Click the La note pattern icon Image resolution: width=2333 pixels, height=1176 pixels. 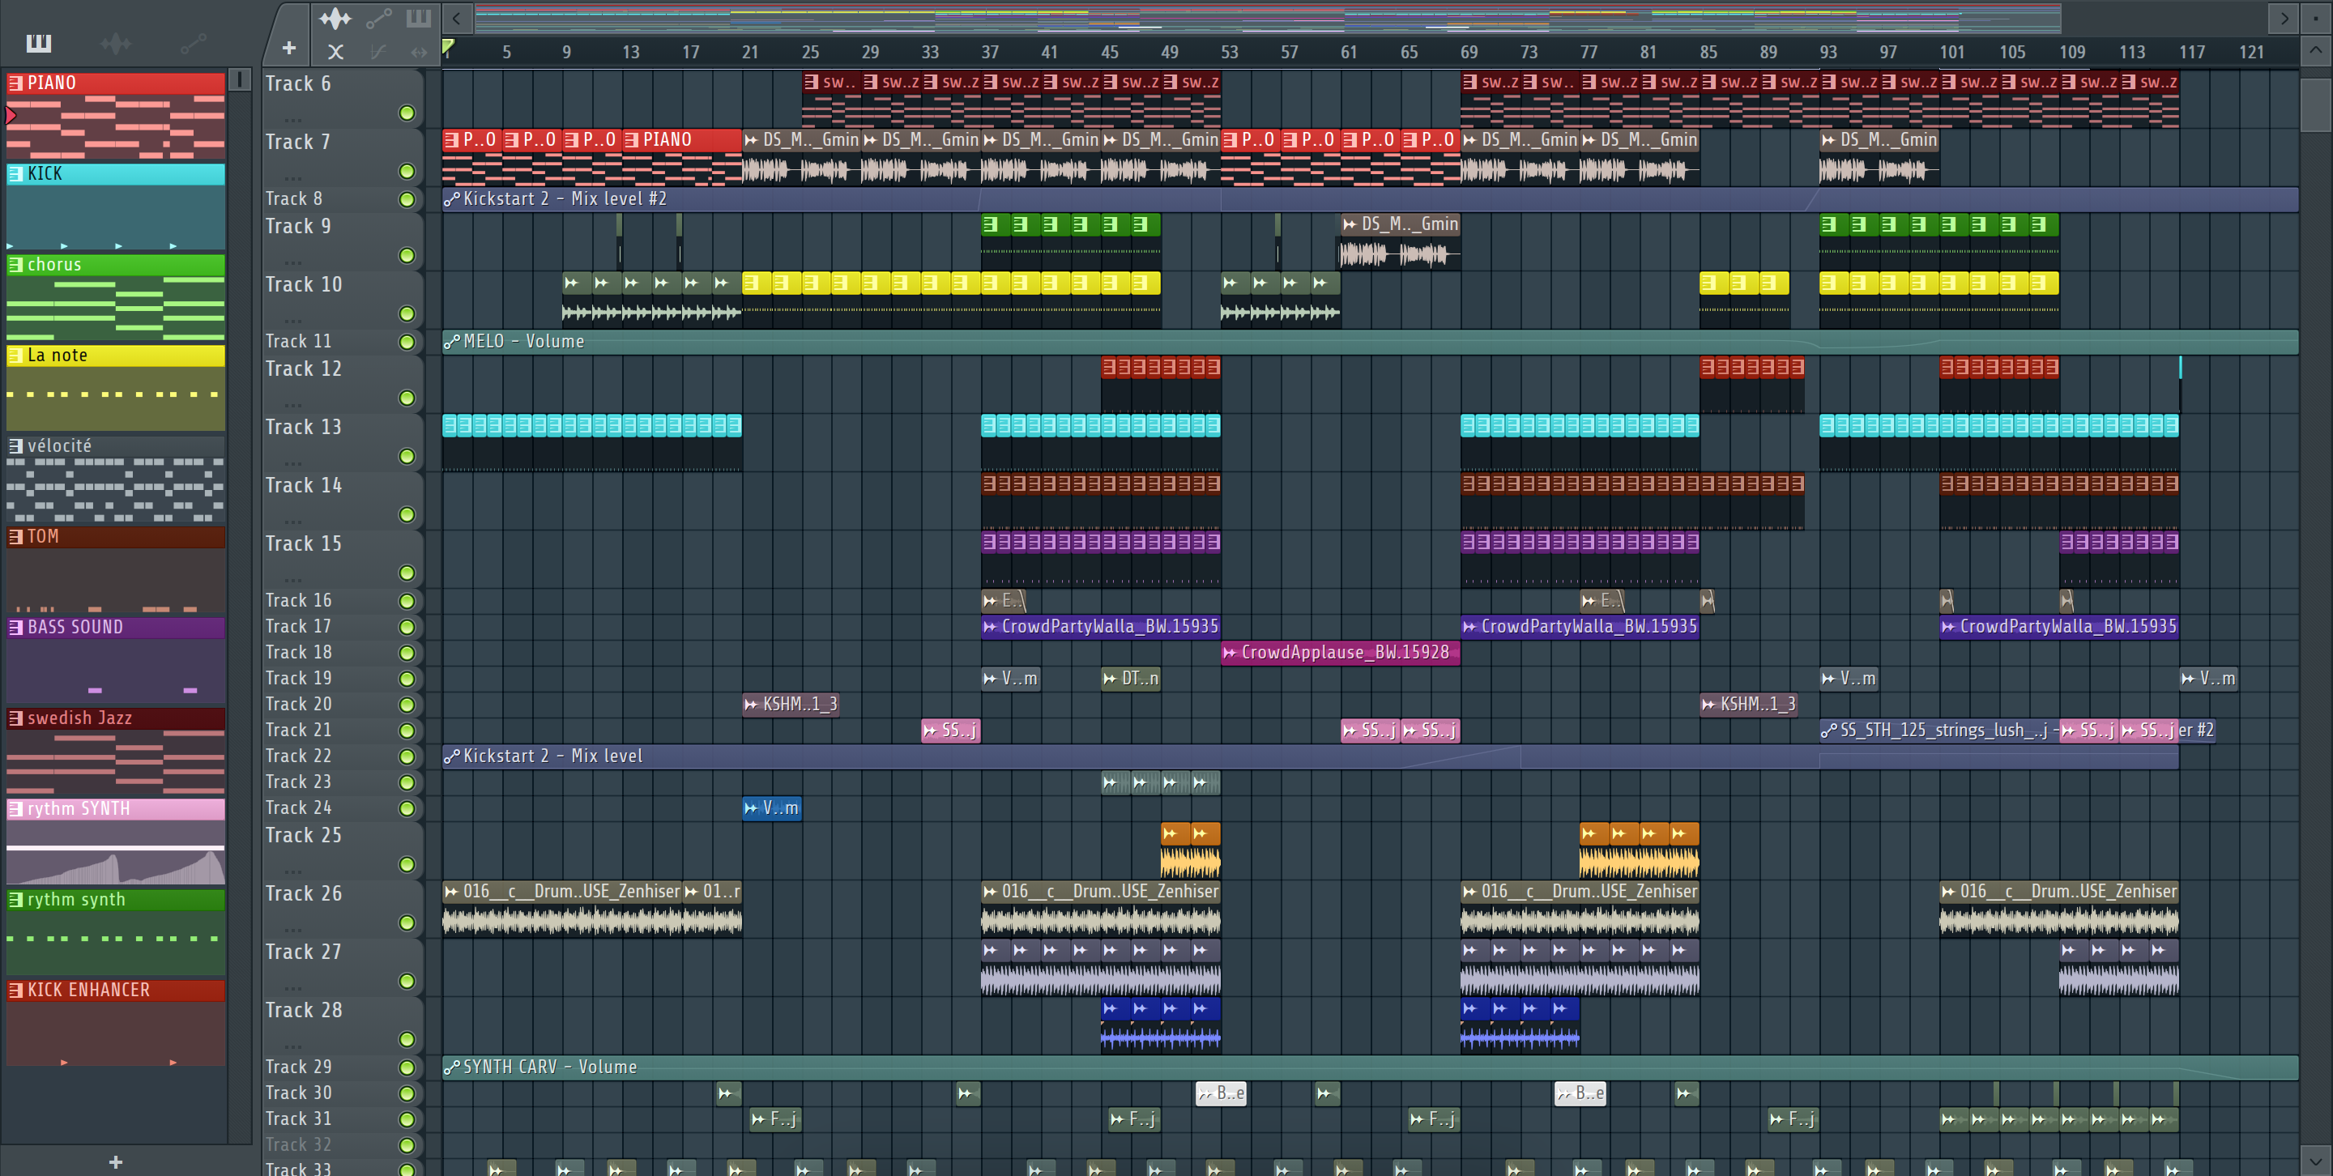[x=15, y=355]
